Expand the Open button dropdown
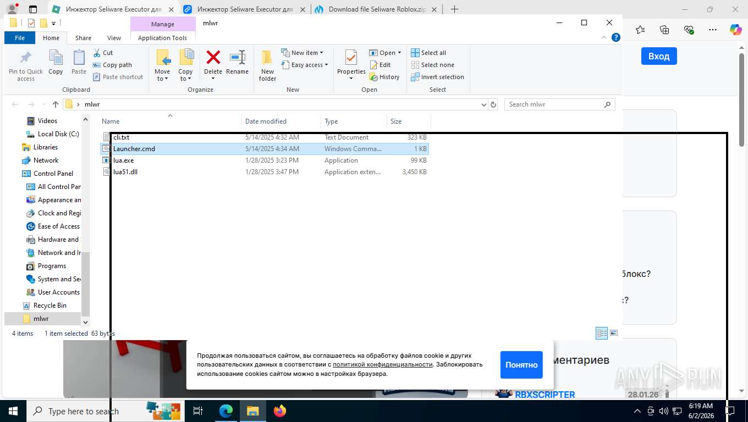The height and width of the screenshot is (422, 748). [399, 53]
